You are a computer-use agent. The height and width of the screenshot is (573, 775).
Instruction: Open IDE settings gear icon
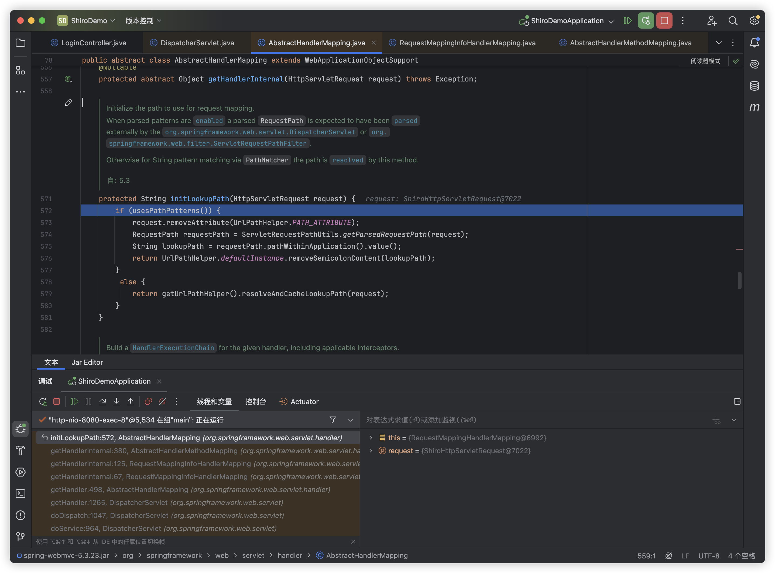754,21
